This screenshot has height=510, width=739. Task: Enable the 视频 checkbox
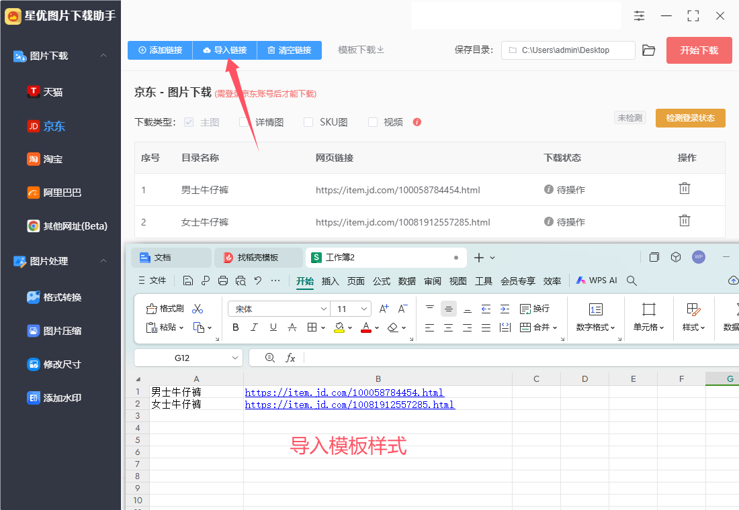click(x=373, y=122)
